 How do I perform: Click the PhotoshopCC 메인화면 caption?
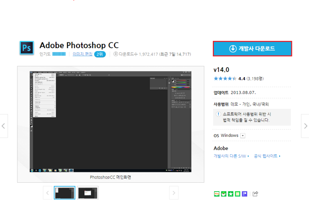110,177
